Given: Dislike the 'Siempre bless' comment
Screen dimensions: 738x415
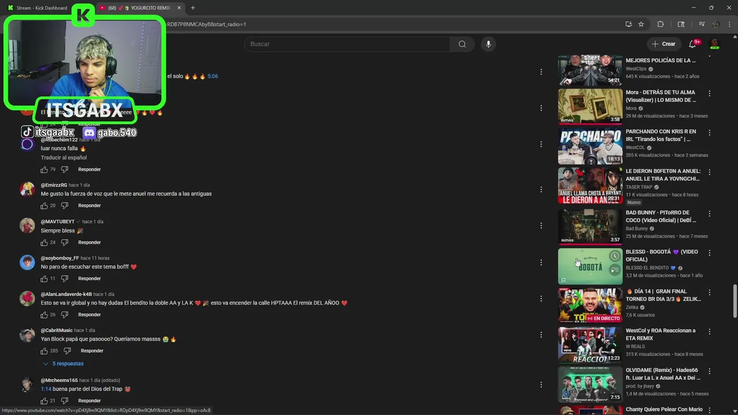Looking at the screenshot, I should pyautogui.click(x=65, y=242).
